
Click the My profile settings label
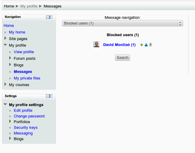click(x=26, y=105)
